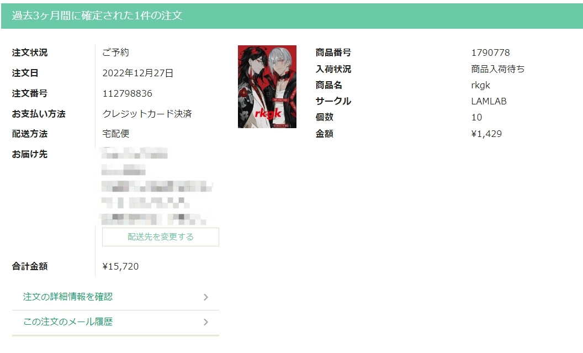Click the chevron beside 注文の詳細情報を確認

(205, 297)
